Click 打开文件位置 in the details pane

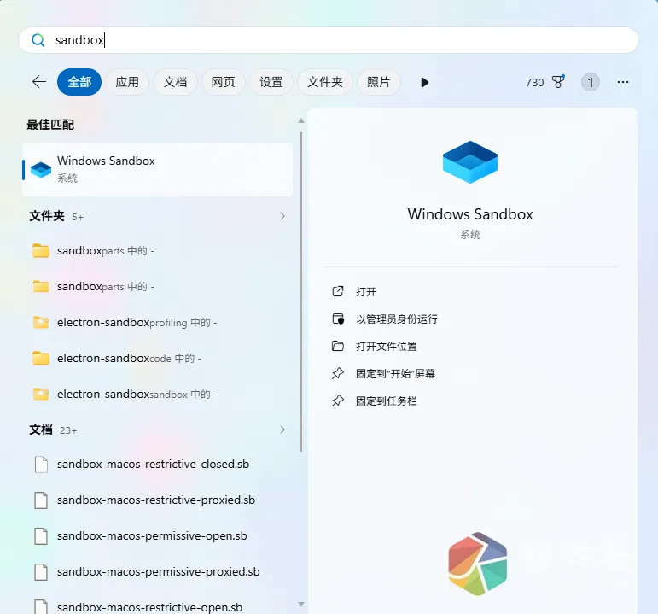tap(386, 346)
